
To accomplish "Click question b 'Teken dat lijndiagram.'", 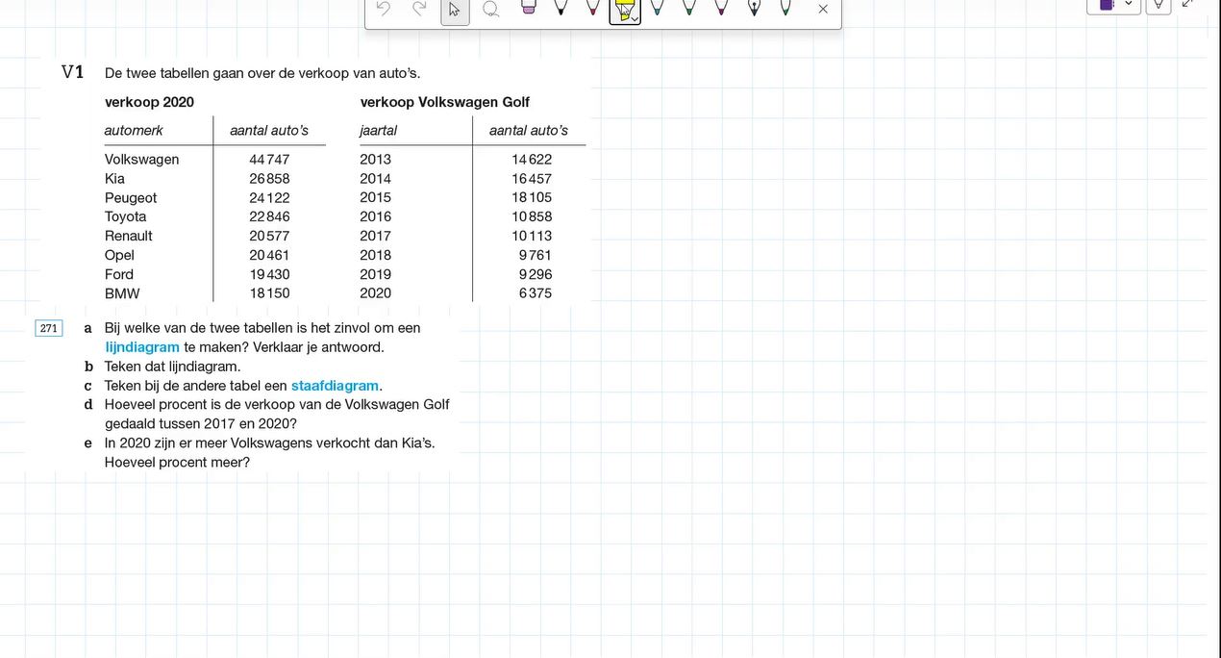I will point(173,367).
